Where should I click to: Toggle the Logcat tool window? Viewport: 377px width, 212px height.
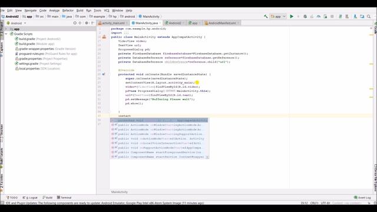tap(30, 198)
